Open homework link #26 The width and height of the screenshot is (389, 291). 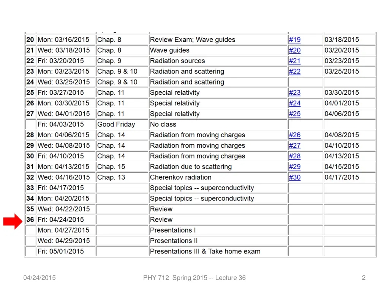294,135
